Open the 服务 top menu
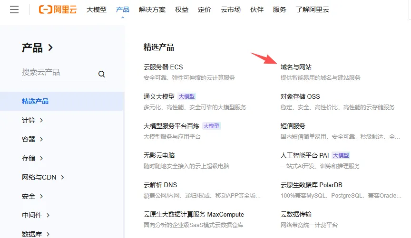411x238 pixels. coord(279,10)
